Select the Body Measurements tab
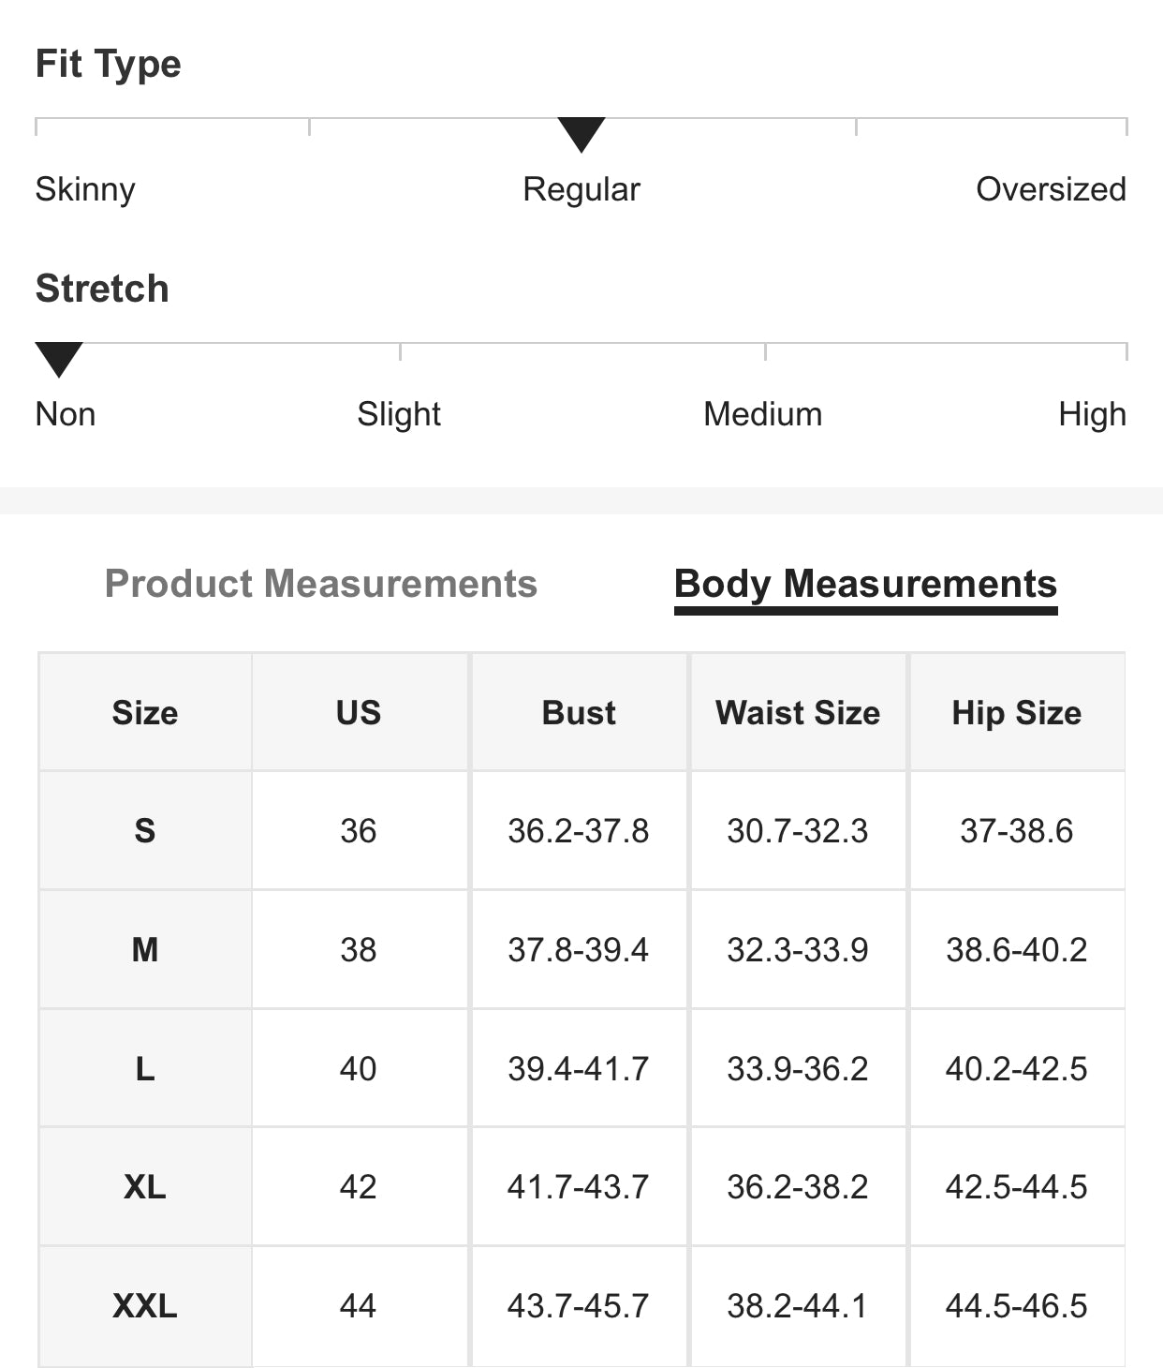 pos(865,584)
